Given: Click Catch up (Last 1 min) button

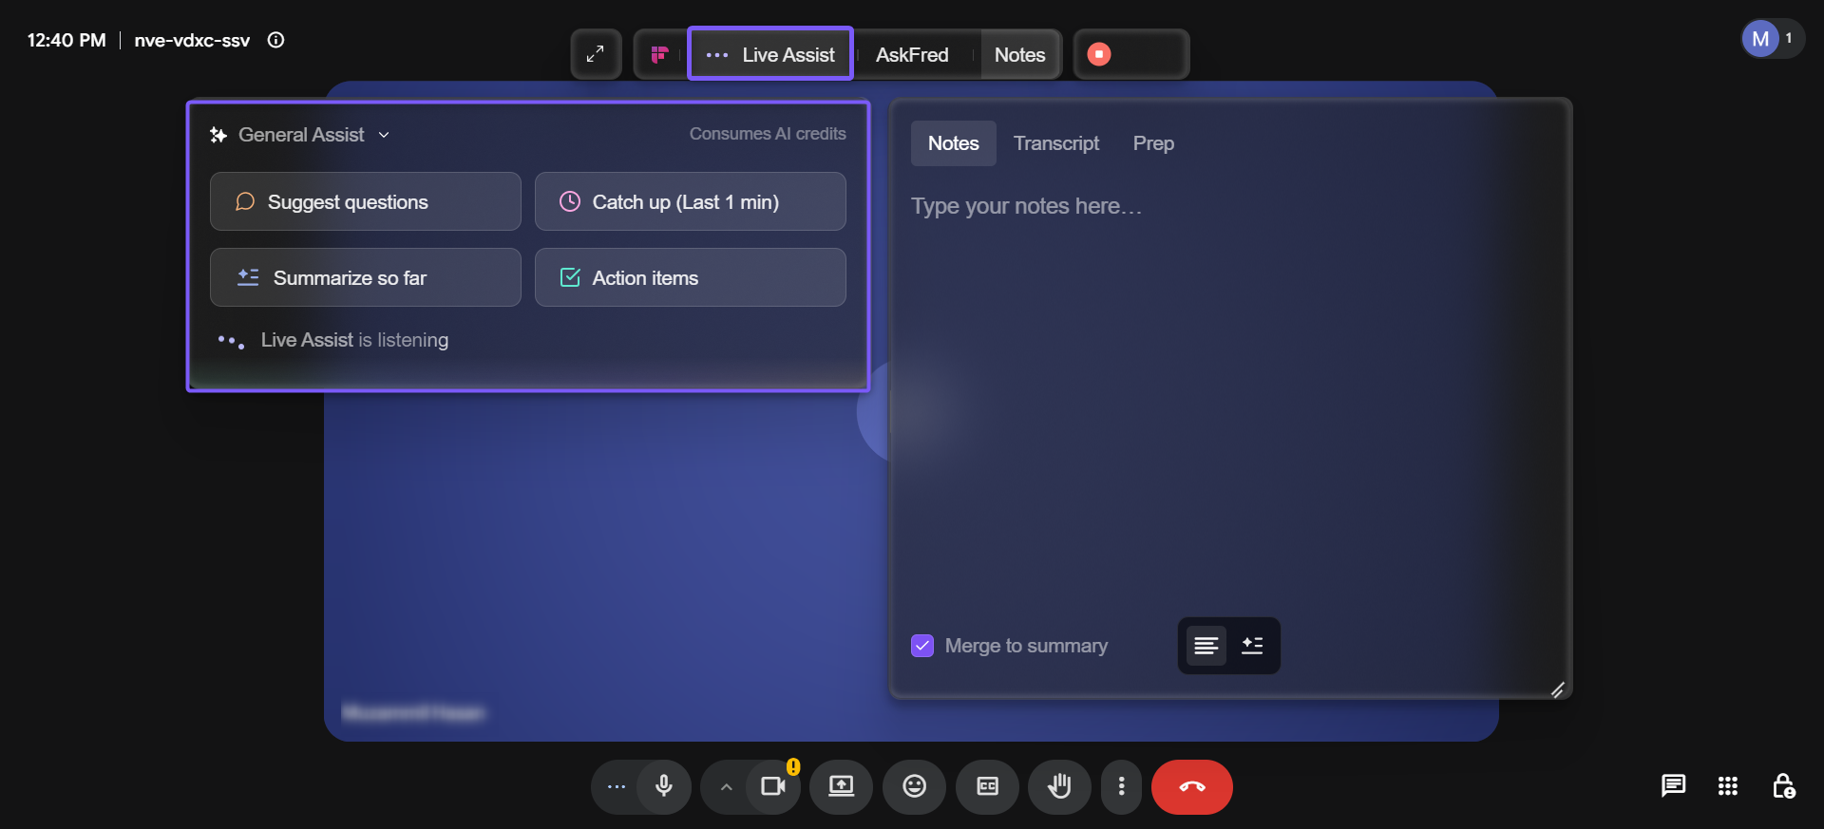Looking at the screenshot, I should pyautogui.click(x=691, y=201).
